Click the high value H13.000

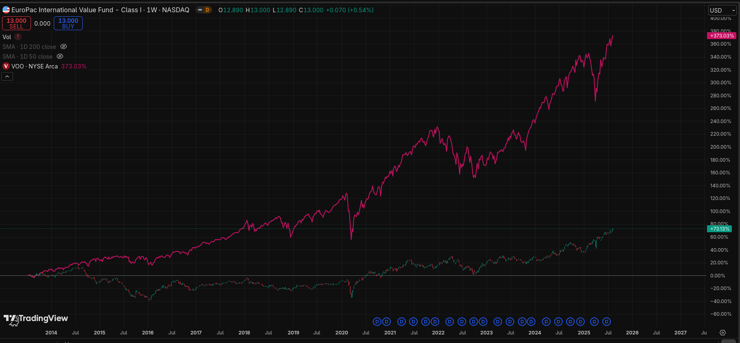click(x=258, y=10)
